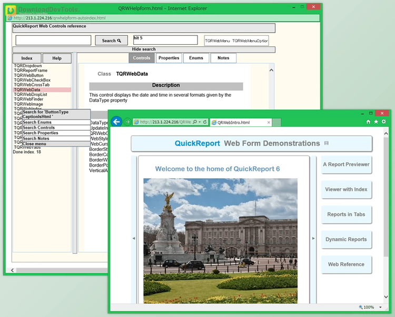Select highlighted TQRWebData in the index list
The image size is (395, 317).
[42, 90]
